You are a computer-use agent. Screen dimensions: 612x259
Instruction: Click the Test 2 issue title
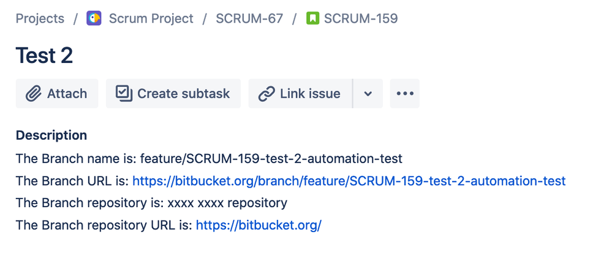44,56
